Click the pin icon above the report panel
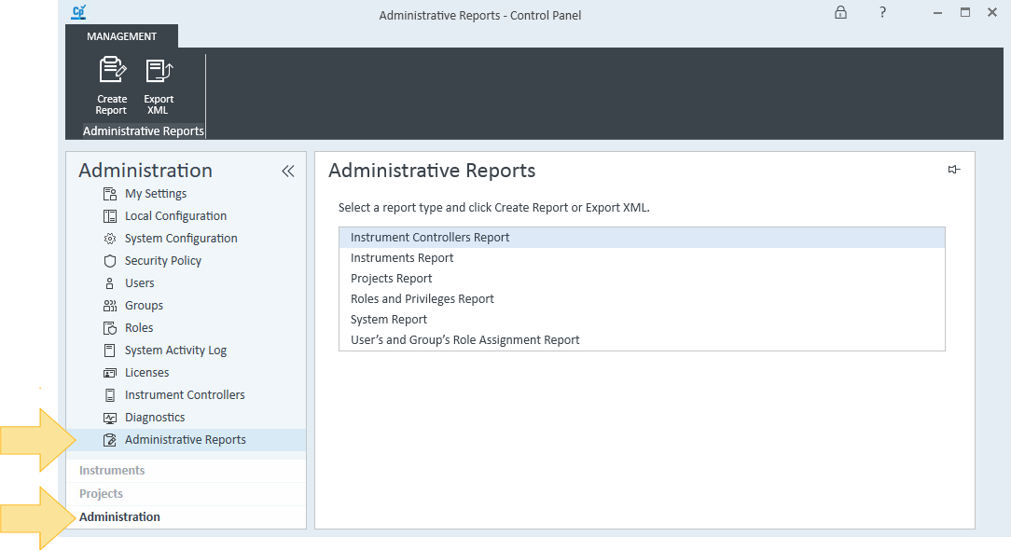Image resolution: width=1011 pixels, height=550 pixels. point(953,170)
